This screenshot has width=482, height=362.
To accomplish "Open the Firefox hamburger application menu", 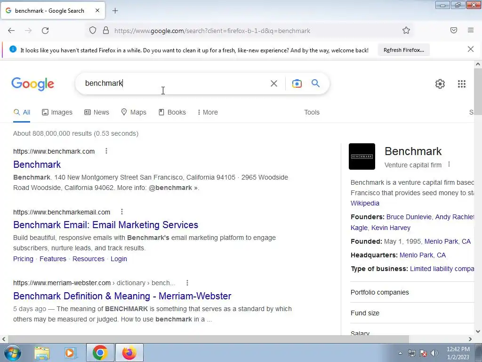I will 471,30.
